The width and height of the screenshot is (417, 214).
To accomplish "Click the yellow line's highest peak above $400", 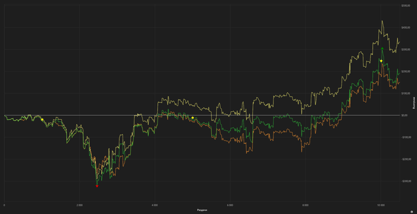I will coord(382,21).
